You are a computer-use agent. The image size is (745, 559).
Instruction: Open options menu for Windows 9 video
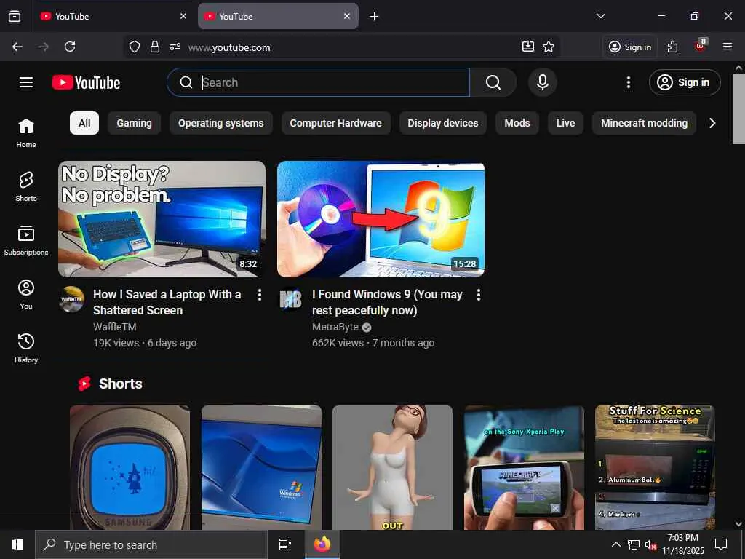tap(479, 295)
